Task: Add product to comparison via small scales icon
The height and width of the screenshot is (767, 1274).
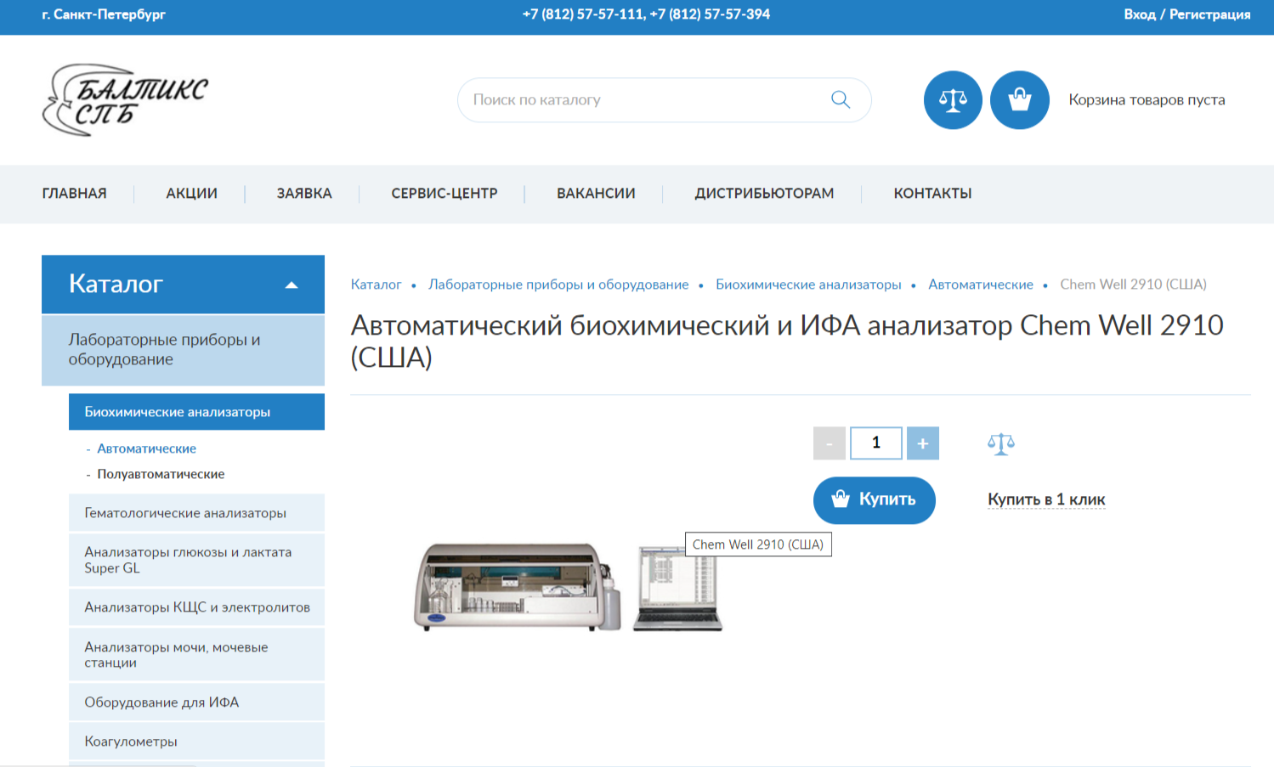Action: click(1001, 443)
